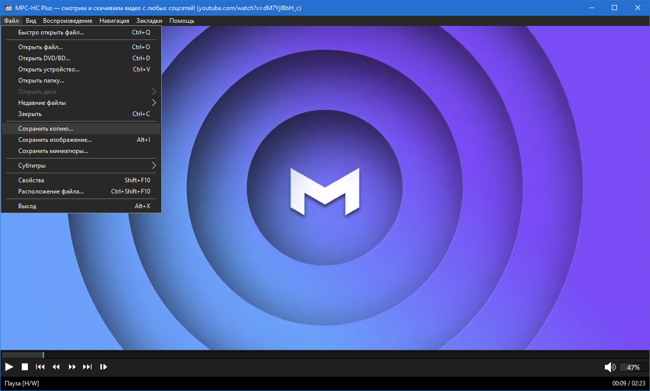Open the Навигация menu
Screen dimensions: 650x391
click(x=114, y=21)
